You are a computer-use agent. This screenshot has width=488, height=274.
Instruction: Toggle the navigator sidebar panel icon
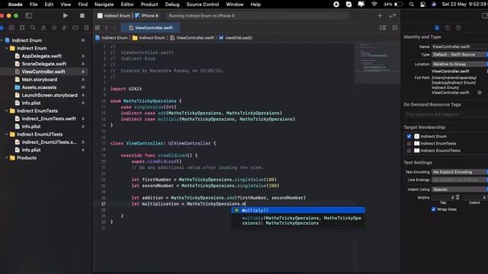point(29,15)
